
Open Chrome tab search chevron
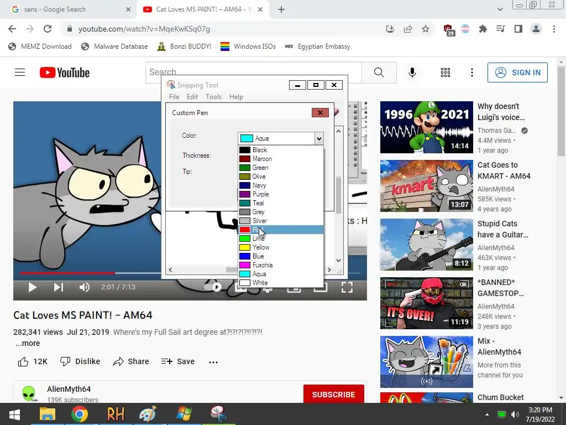point(500,9)
